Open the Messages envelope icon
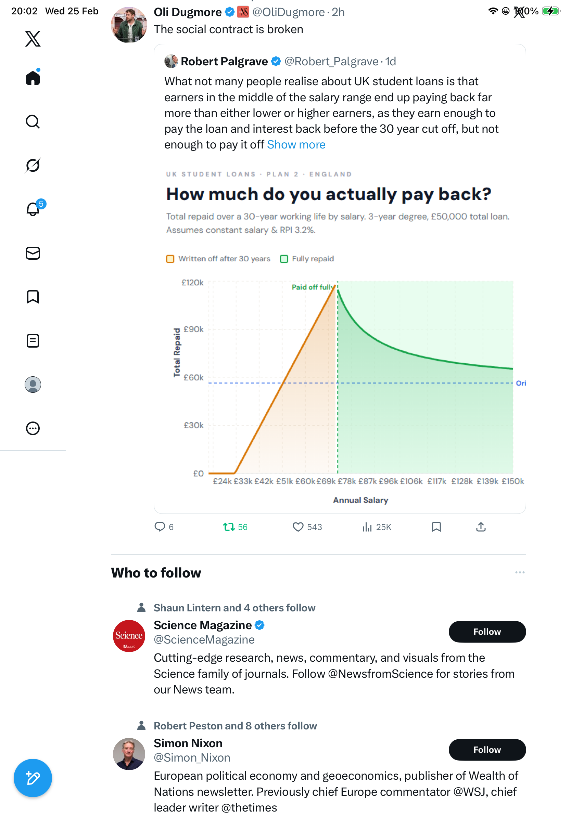Image resolution: width=571 pixels, height=817 pixels. 33,253
